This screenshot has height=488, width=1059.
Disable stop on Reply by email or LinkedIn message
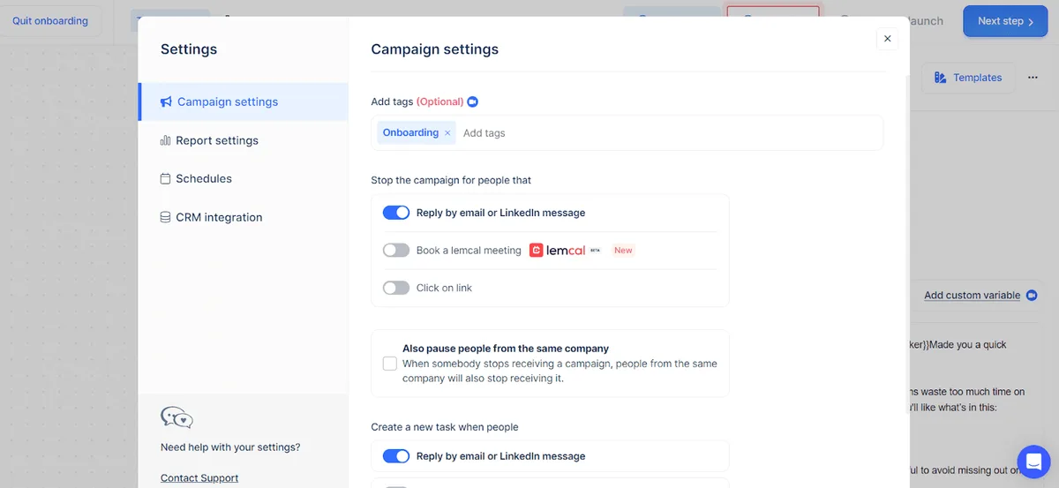pyautogui.click(x=396, y=213)
